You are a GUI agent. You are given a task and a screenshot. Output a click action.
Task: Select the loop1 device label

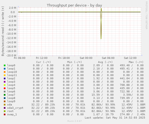[x=11, y=69]
